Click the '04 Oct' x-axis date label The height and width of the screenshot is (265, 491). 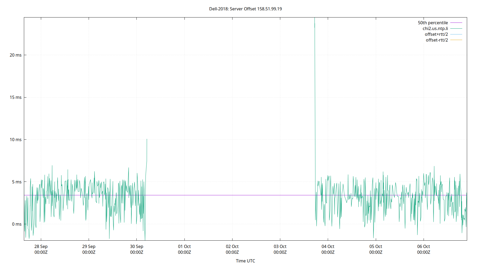click(328, 246)
